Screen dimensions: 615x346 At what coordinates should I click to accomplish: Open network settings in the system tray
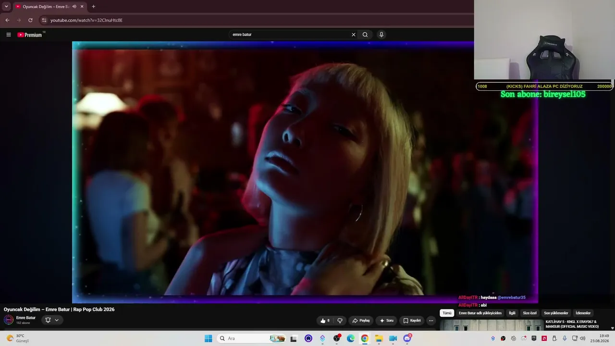tap(575, 338)
